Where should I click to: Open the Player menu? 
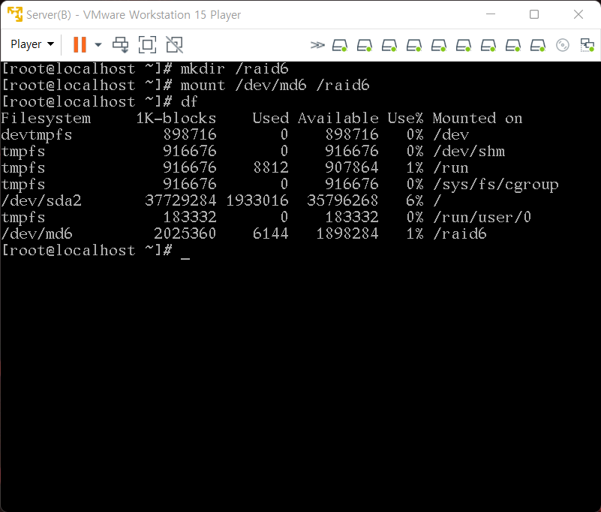pyautogui.click(x=32, y=44)
